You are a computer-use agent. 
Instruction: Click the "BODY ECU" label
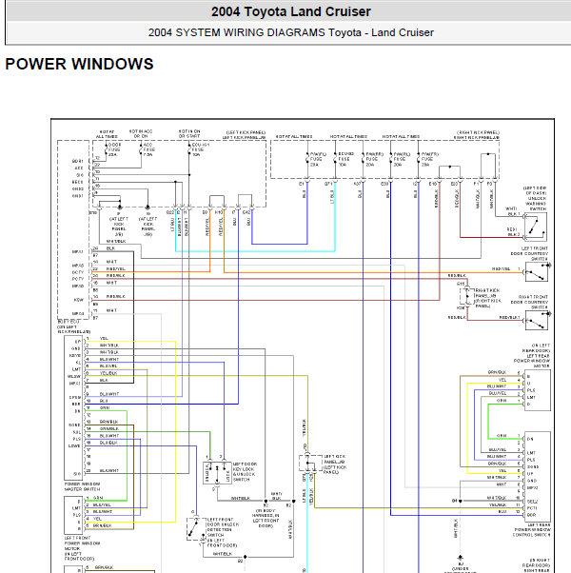coord(68,321)
